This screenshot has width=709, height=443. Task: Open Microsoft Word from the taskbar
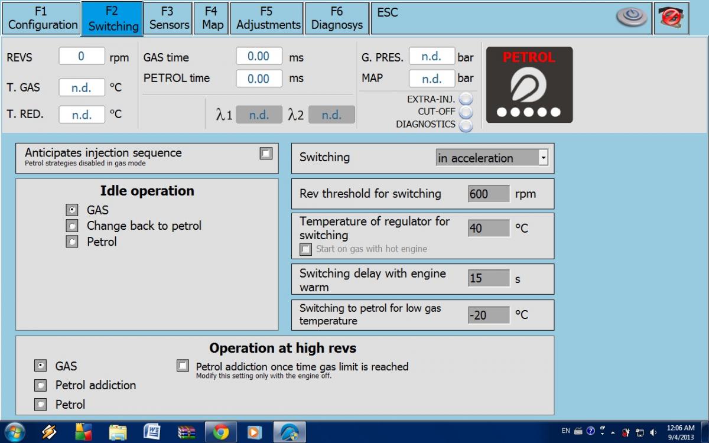(152, 432)
